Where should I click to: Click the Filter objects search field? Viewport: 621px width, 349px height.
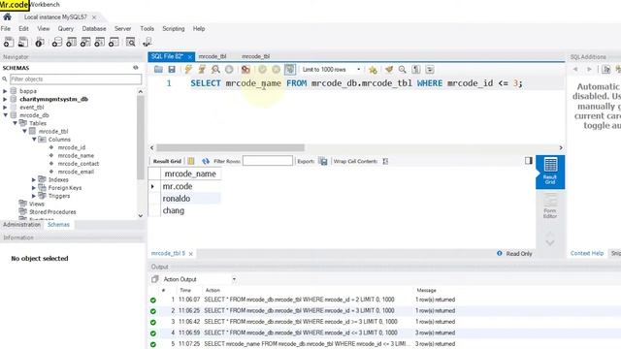coord(76,79)
